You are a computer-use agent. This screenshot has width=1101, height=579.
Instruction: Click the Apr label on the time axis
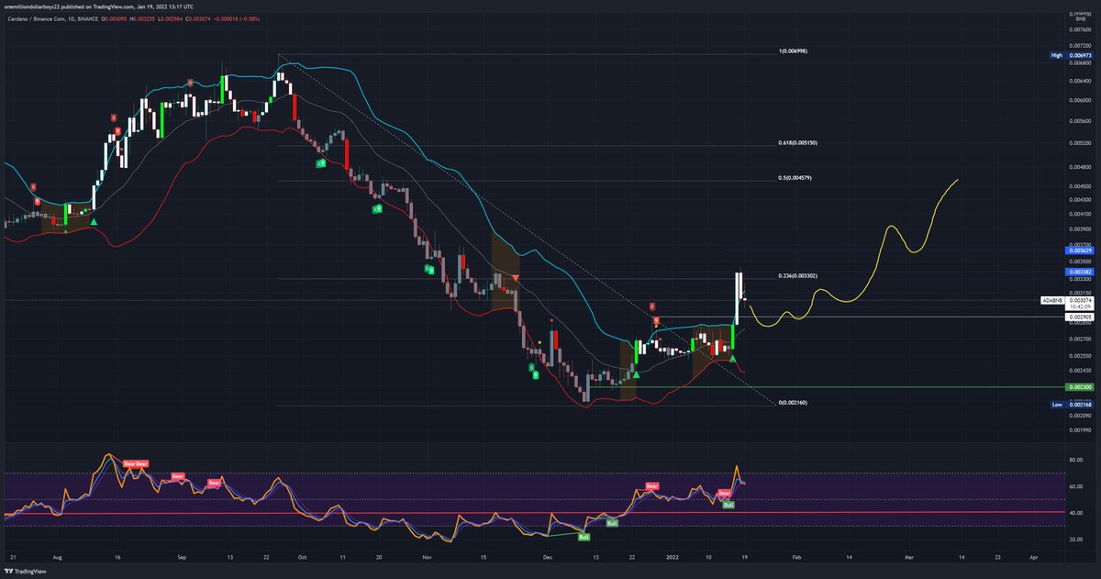click(x=1033, y=557)
